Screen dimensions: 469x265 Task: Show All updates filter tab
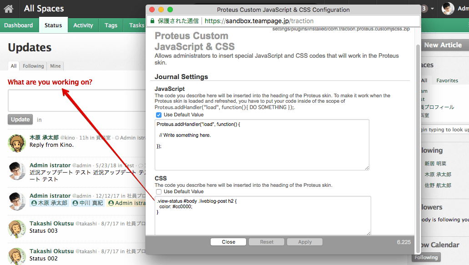click(x=14, y=66)
